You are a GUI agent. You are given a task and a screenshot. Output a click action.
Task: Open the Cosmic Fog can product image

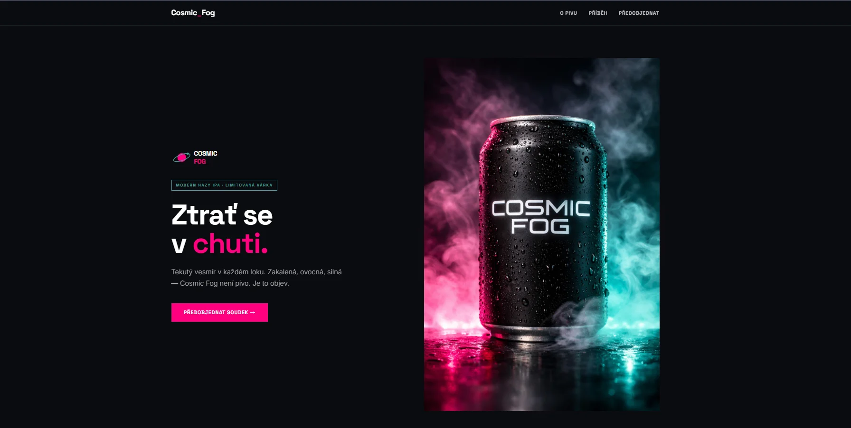(542, 234)
